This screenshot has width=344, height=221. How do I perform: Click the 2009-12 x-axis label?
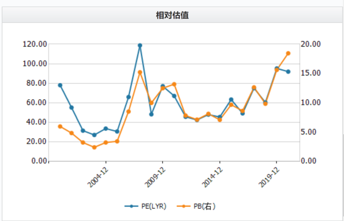pyautogui.click(x=155, y=177)
